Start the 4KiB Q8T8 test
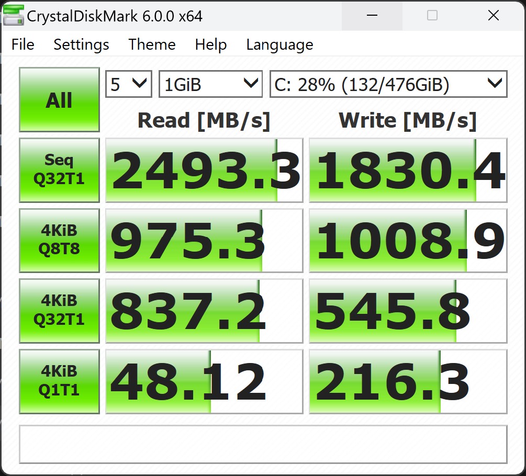This screenshot has height=476, width=526. [59, 240]
